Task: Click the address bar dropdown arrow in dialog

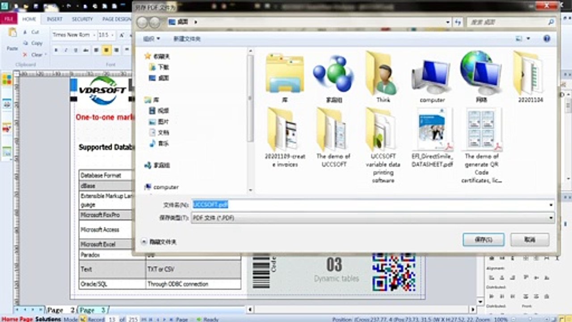Action: point(448,22)
